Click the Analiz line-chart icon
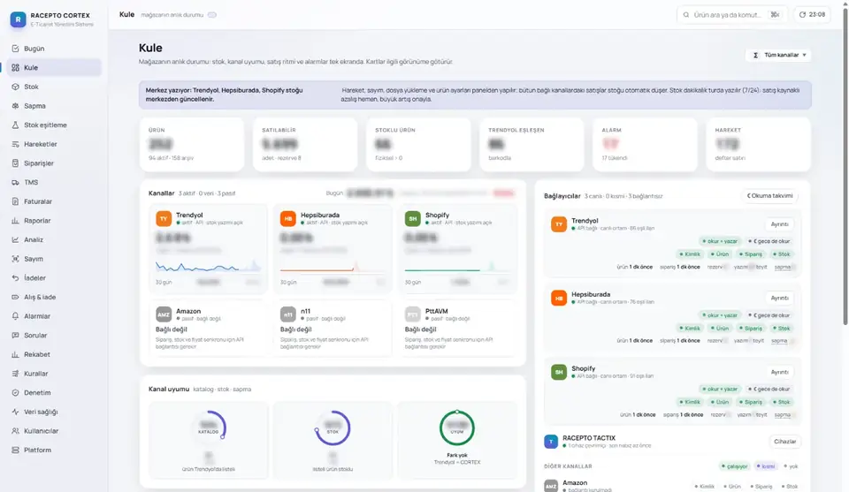Viewport: 849px width, 492px height. coord(15,239)
